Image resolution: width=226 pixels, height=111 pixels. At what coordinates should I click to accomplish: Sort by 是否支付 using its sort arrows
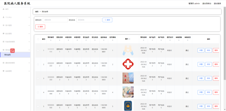coord(170,40)
